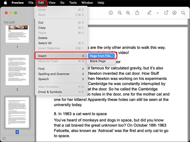The image size is (190, 142).
Task: Click the Inspector info icon in toolbar
Action: 111,13
